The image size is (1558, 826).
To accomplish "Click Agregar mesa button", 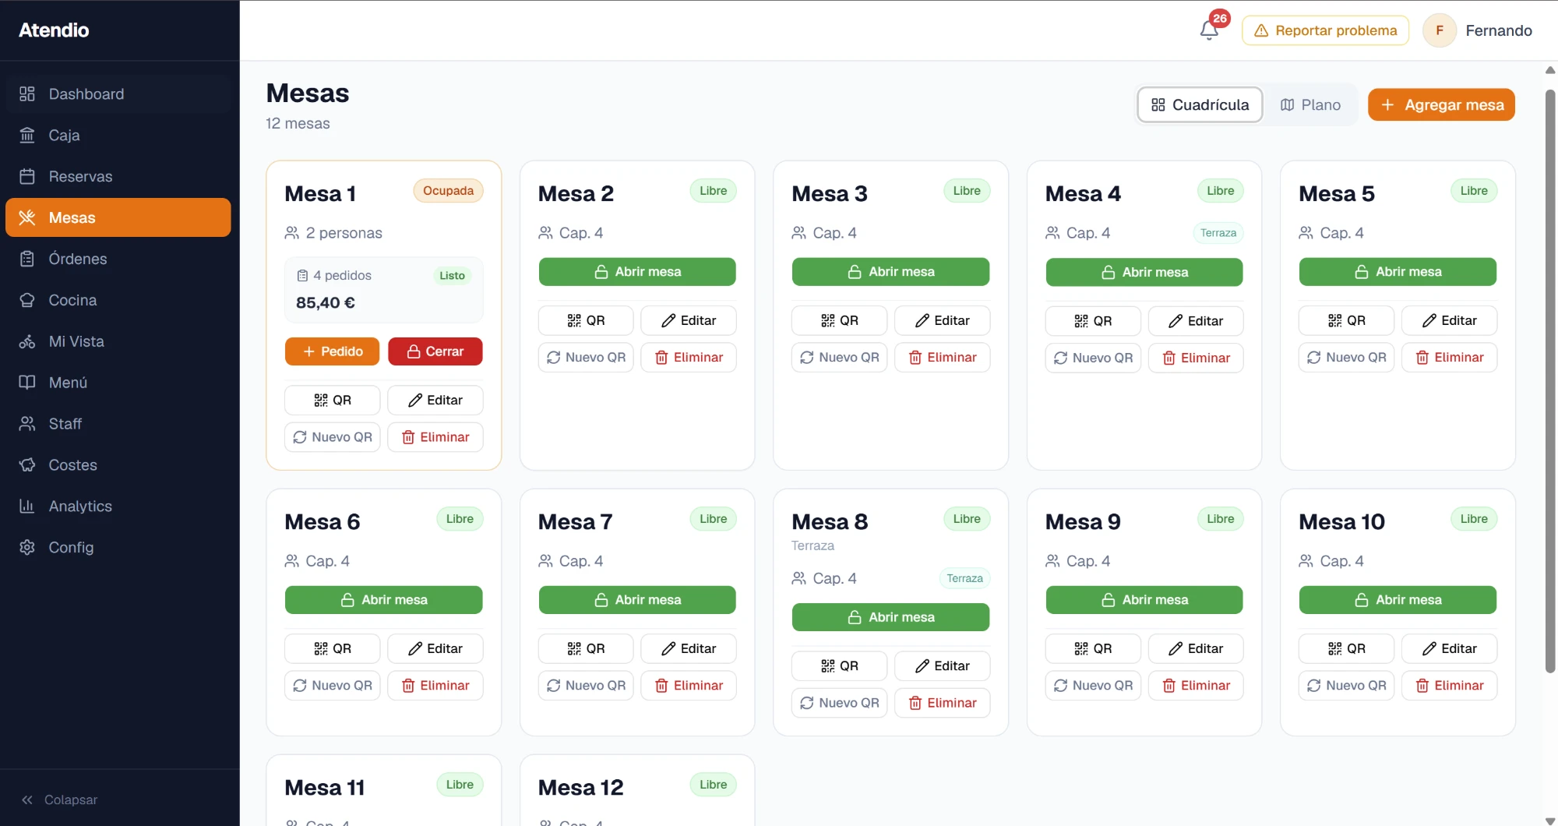I will 1441,105.
